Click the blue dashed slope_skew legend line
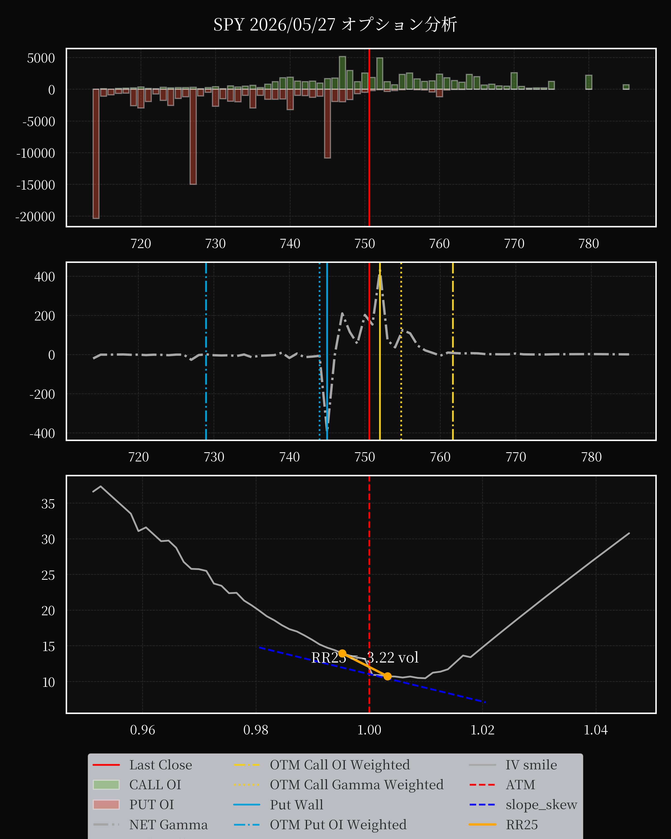 click(x=482, y=805)
